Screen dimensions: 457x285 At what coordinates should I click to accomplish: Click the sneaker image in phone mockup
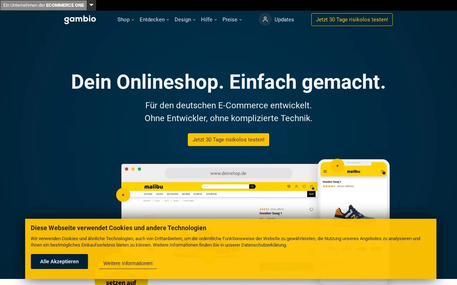pyautogui.click(x=354, y=215)
